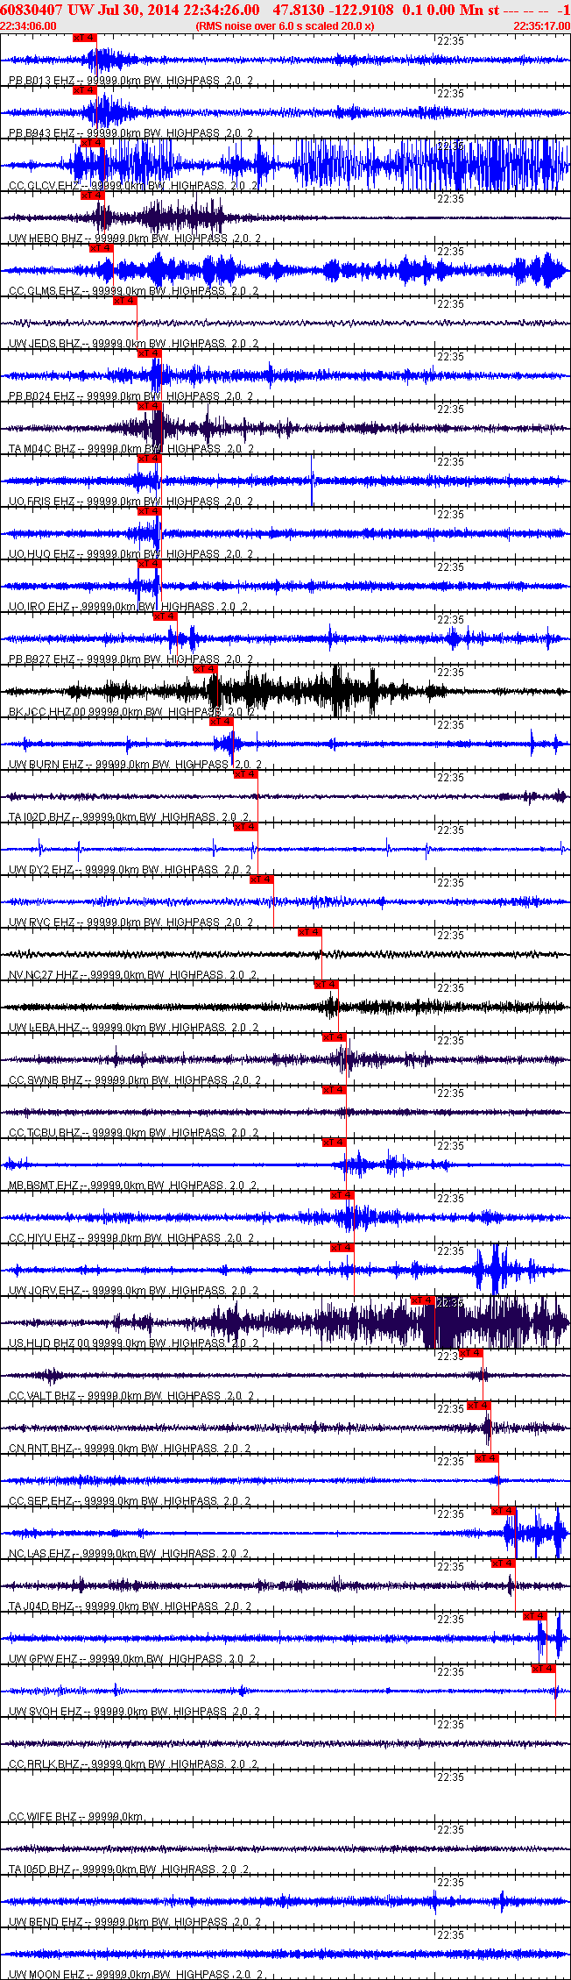Select red pick flag on PB B943 trace
The width and height of the screenshot is (571, 1980).
click(x=85, y=90)
